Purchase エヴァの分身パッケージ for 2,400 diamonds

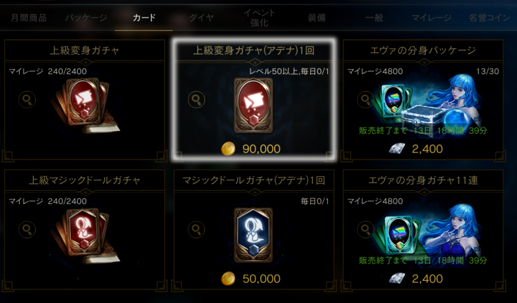coord(416,149)
